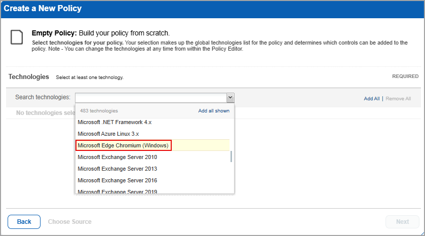Click the Choose Source step label
The image size is (425, 236).
point(69,222)
